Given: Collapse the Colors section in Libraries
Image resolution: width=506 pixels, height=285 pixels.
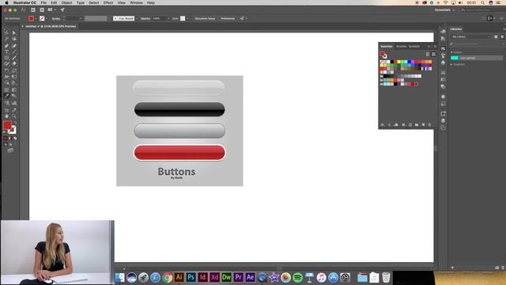Looking at the screenshot, I should [451, 52].
